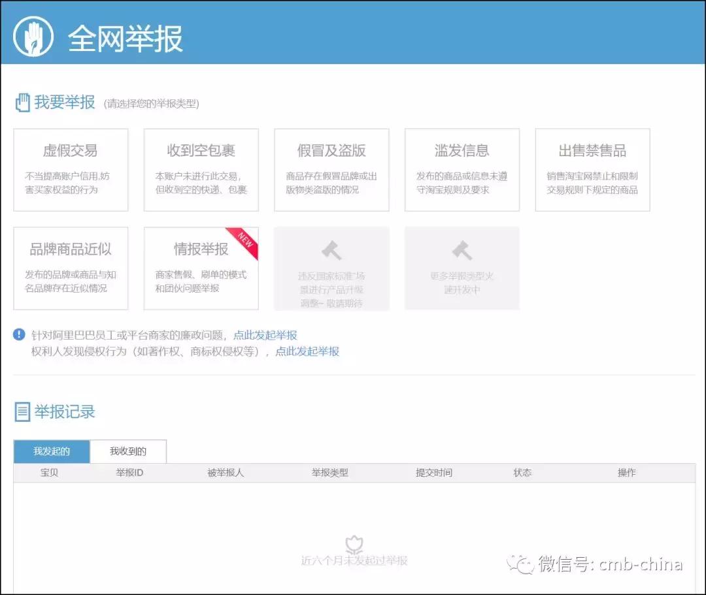Switch to the 我收到的 tab
The image size is (706, 595).
128,451
